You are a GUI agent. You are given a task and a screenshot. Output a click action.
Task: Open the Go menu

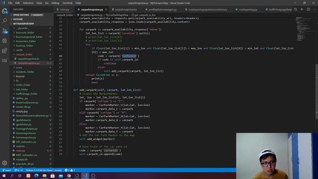(47, 3)
